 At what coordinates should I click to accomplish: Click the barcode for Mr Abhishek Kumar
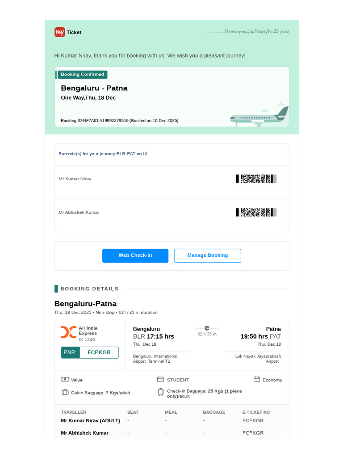point(256,212)
